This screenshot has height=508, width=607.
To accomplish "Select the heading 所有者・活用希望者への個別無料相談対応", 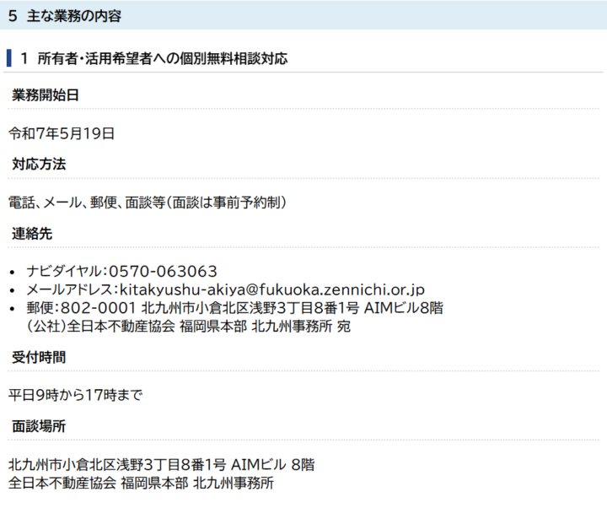I will (162, 58).
